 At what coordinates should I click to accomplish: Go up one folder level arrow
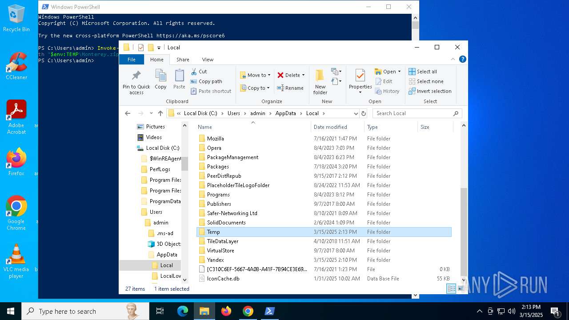pyautogui.click(x=160, y=113)
